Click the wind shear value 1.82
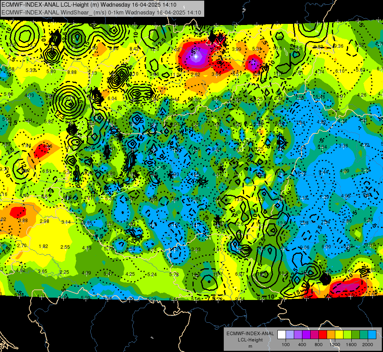 click(x=43, y=246)
